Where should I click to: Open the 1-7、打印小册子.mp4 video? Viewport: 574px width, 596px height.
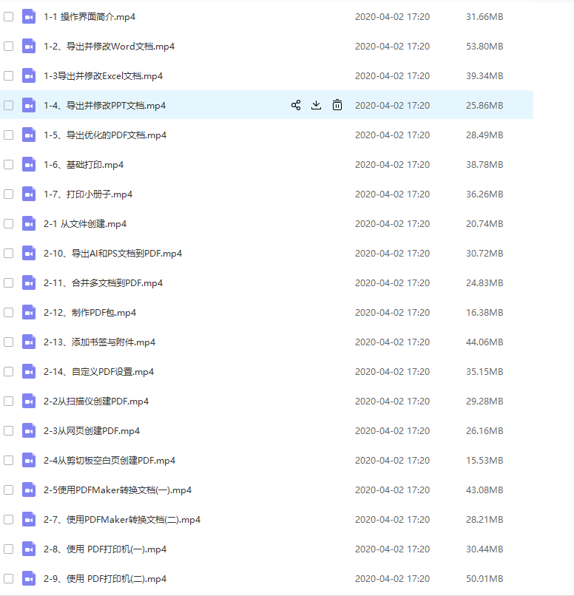[88, 194]
